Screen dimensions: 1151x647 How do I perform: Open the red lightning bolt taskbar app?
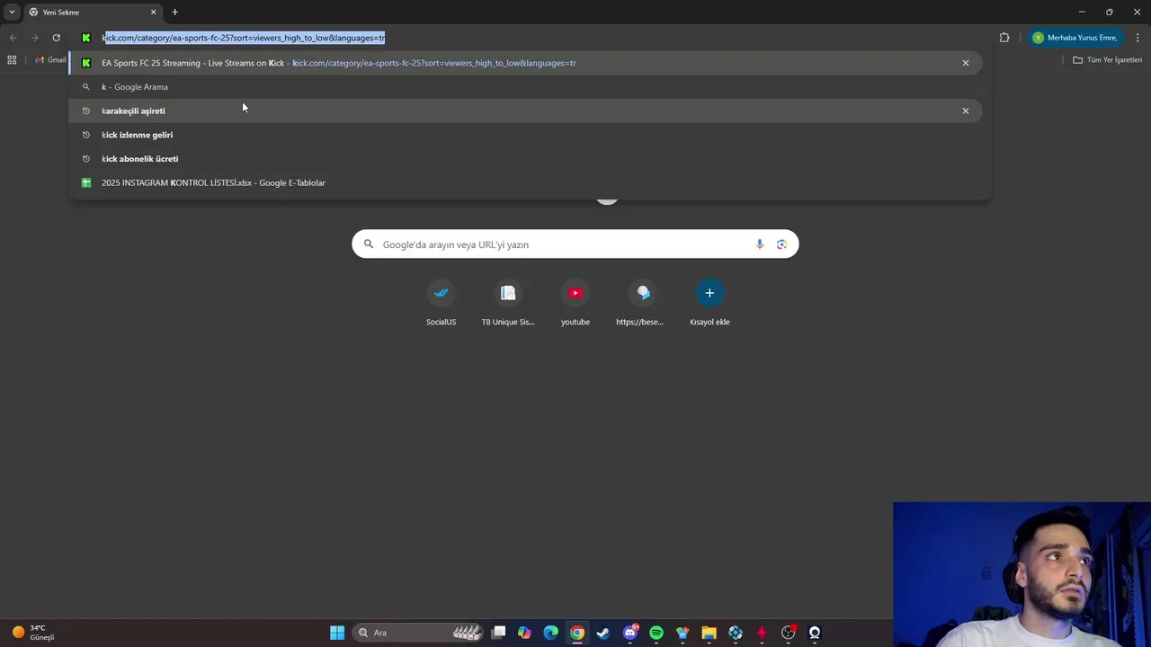762,633
